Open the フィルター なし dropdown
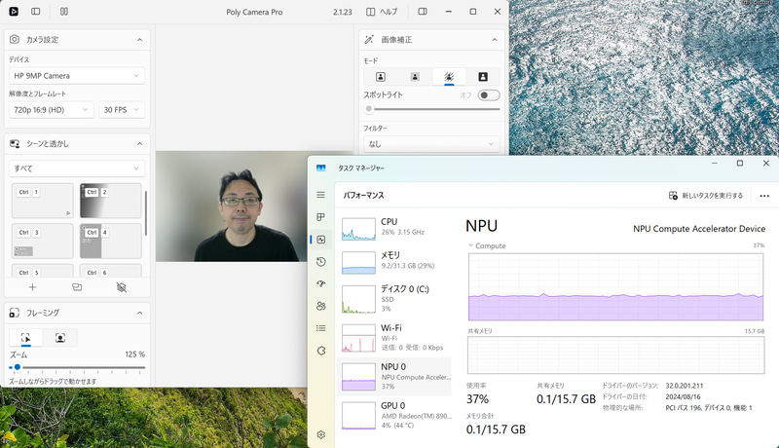The width and height of the screenshot is (779, 448). [431, 144]
